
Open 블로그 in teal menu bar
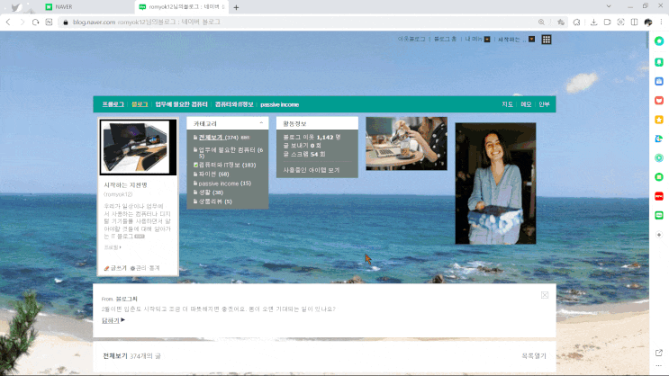coord(140,104)
